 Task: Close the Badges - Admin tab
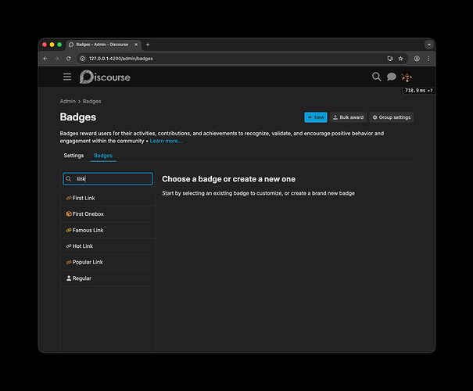tap(136, 45)
